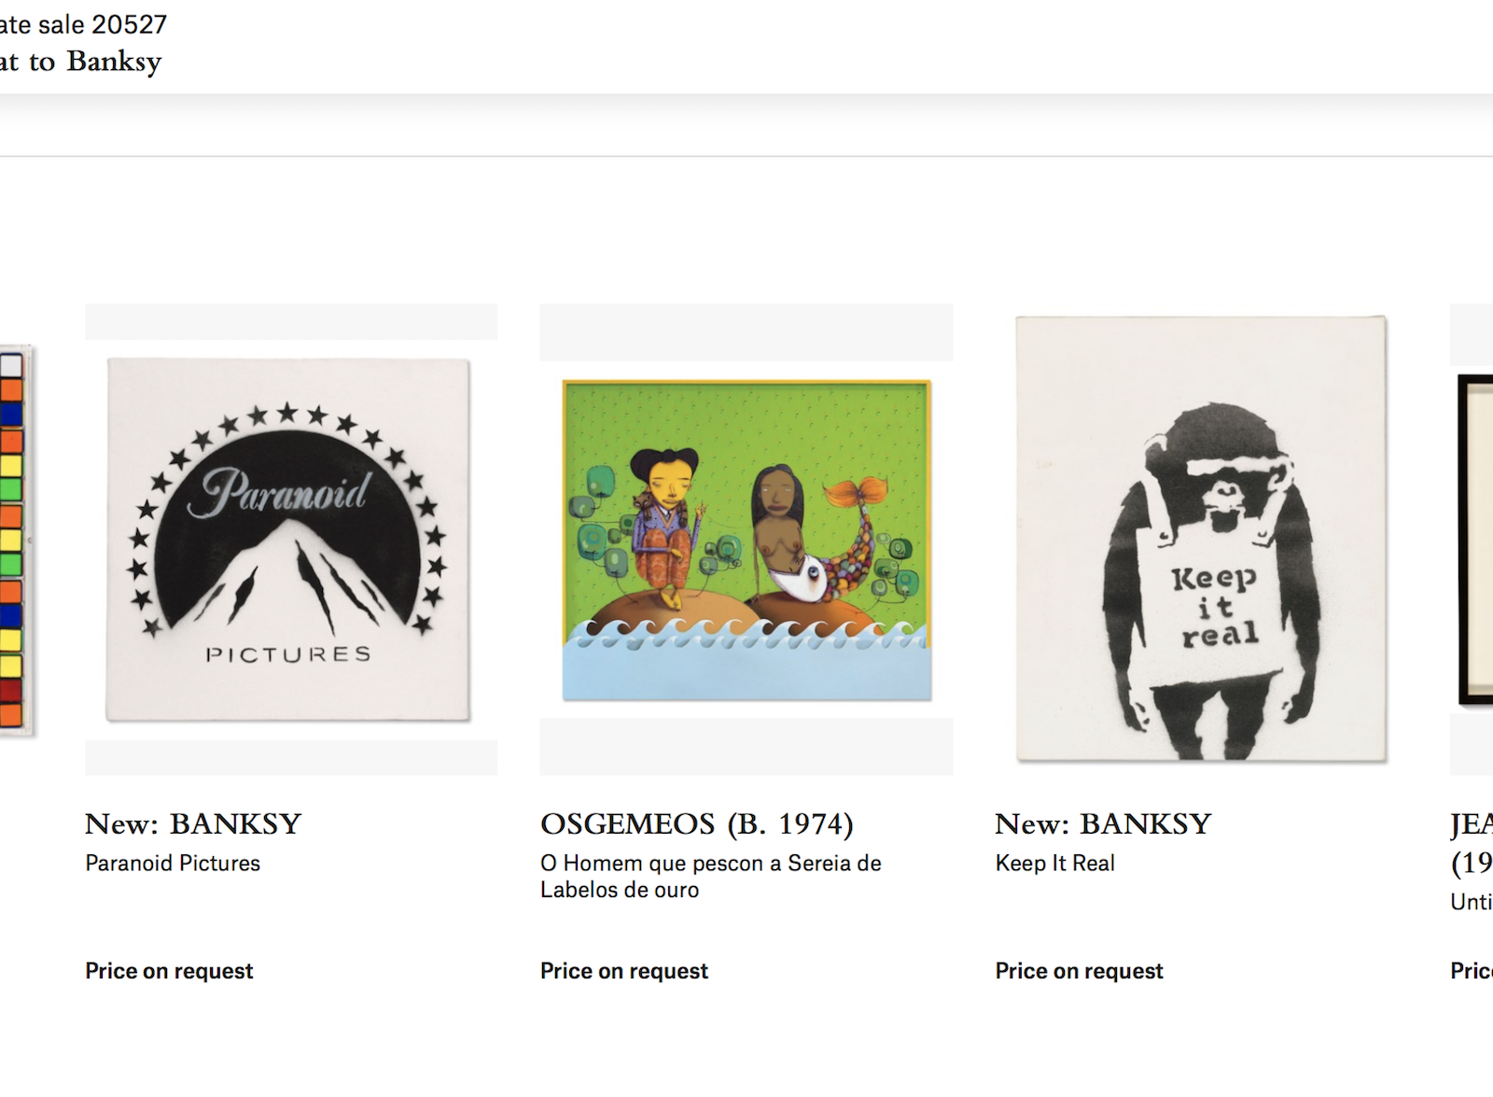Image resolution: width=1493 pixels, height=1097 pixels.
Task: Click "Price on request" under Keep It Real
Action: (x=1079, y=971)
